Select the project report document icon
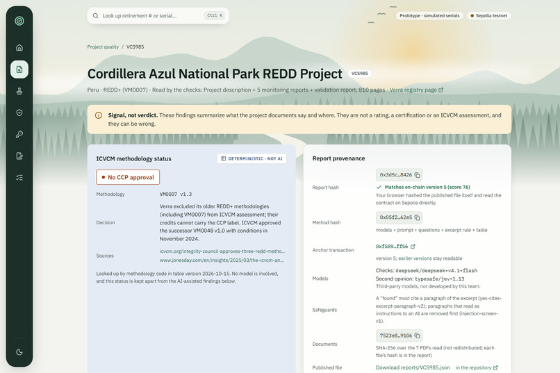Image resolution: width=560 pixels, height=373 pixels. [x=19, y=69]
